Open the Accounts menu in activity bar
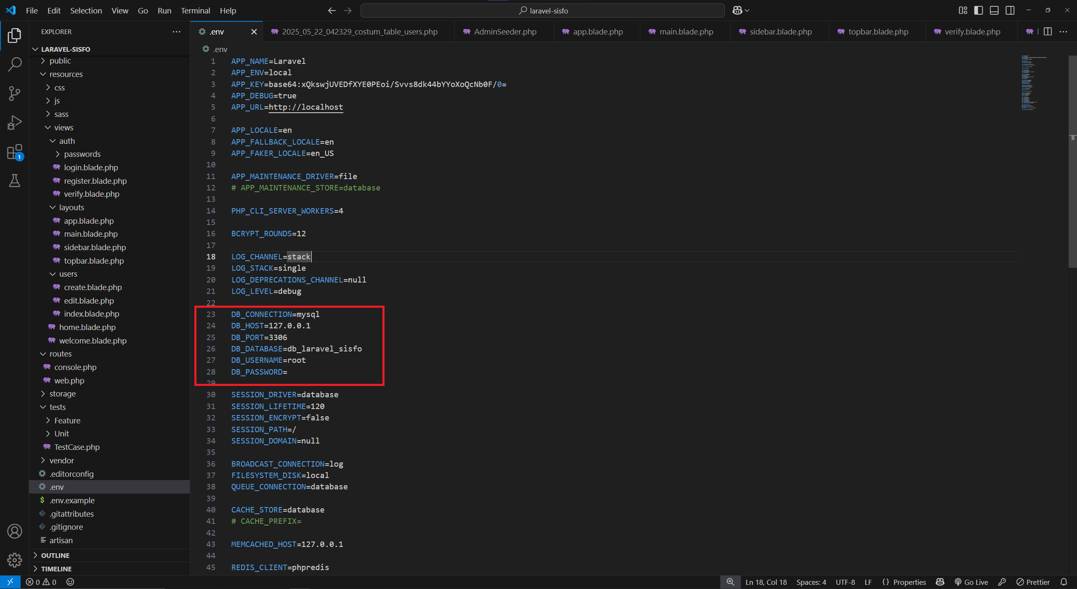Screen dimensions: 1077x589 [14, 531]
